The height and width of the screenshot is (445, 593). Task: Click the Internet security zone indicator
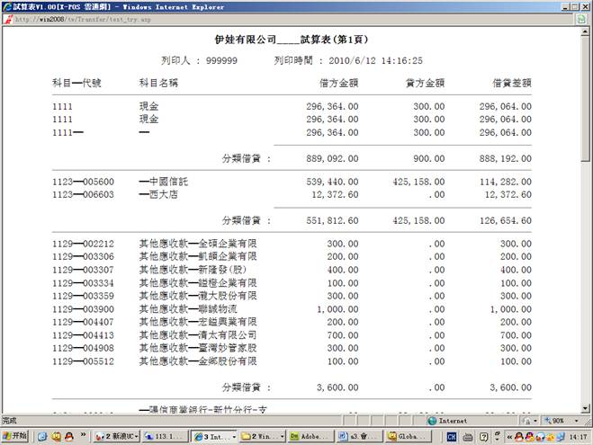(450, 420)
